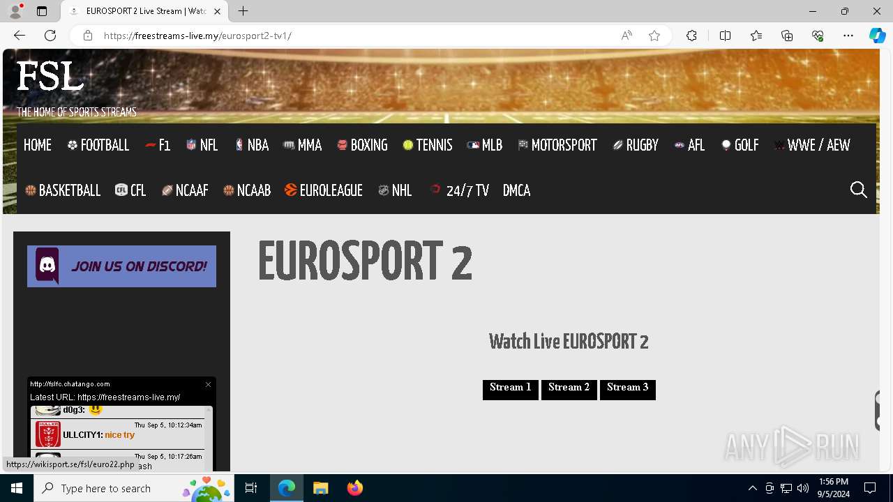The width and height of the screenshot is (893, 502).
Task: Open the WWE / AEW menu item
Action: click(812, 145)
